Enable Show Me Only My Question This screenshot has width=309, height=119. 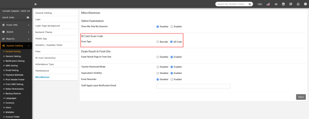point(172,27)
